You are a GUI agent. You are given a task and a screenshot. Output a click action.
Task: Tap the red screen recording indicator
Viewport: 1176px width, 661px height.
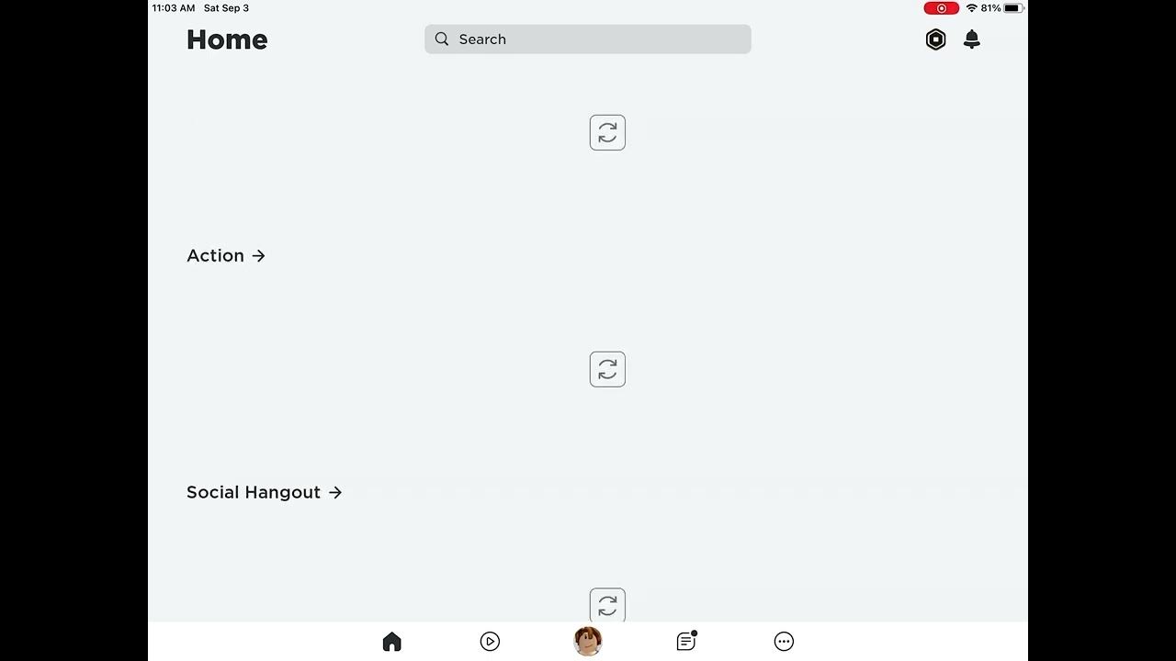(x=941, y=8)
